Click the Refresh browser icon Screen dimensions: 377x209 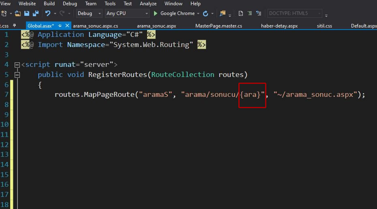coord(206,13)
